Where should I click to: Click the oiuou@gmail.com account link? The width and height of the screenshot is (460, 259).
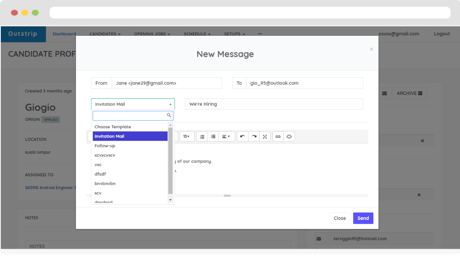(399, 34)
